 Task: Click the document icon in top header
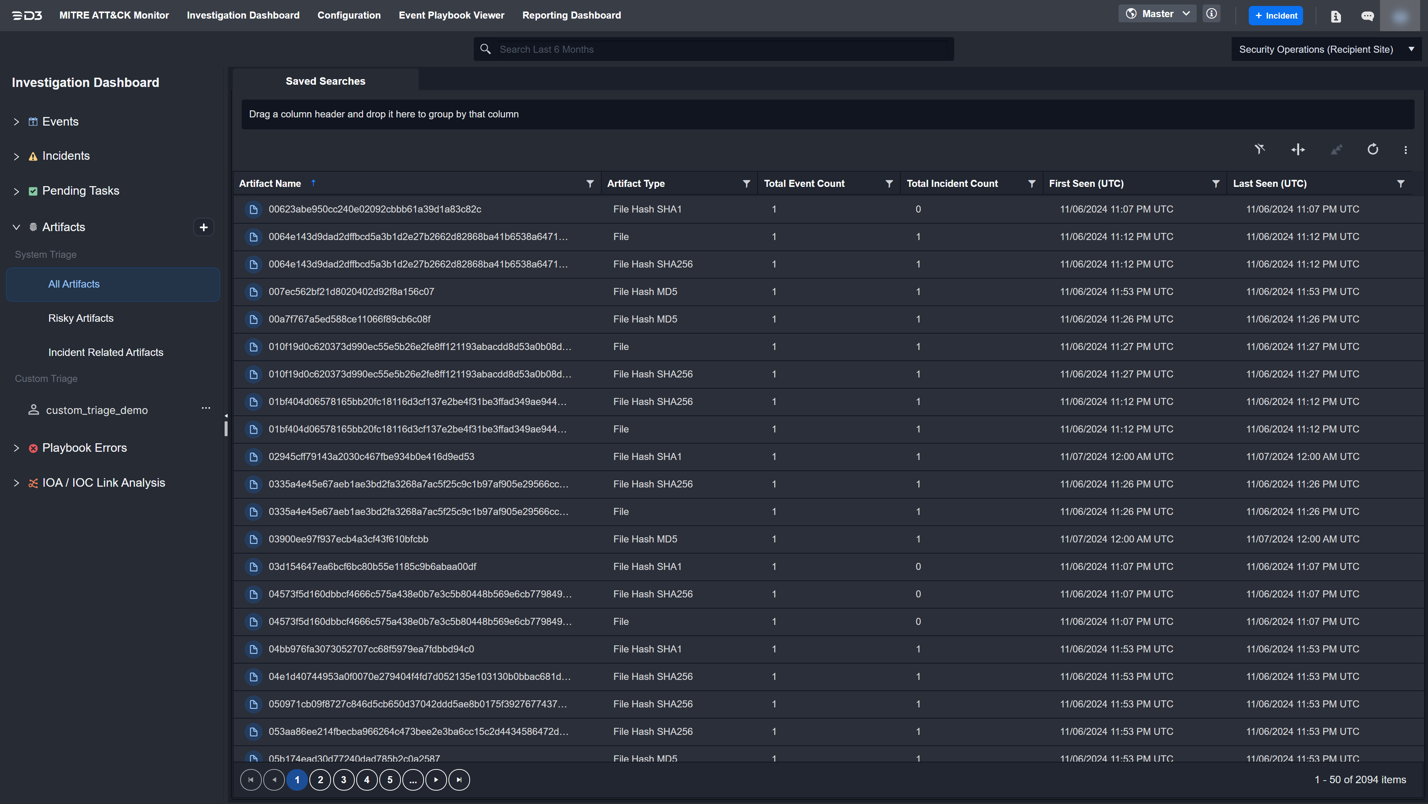(x=1335, y=16)
